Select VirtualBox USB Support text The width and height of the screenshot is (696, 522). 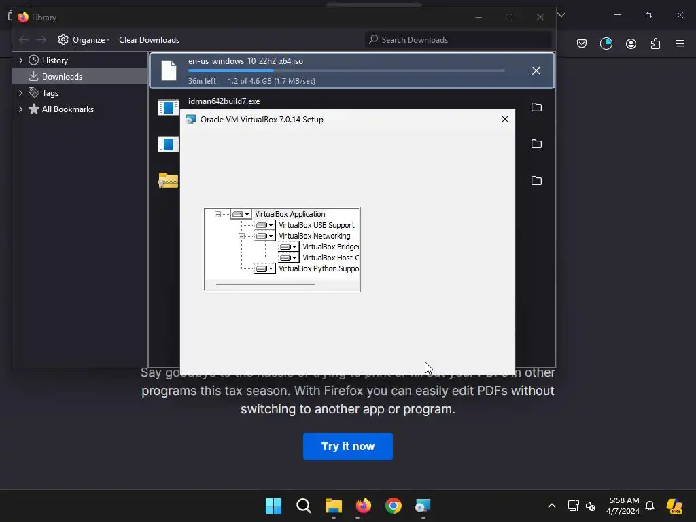click(x=317, y=226)
